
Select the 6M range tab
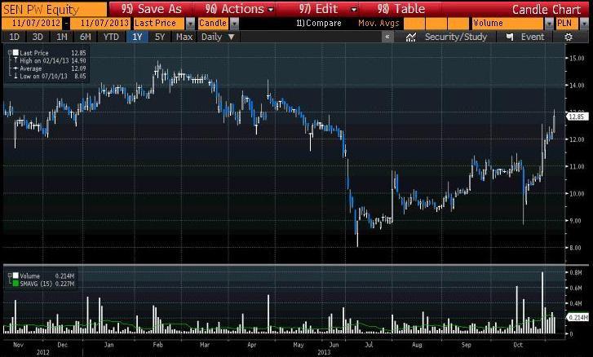[x=85, y=37]
